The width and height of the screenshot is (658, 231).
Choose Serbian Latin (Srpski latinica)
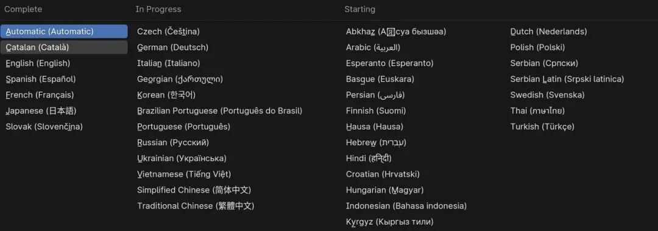pos(567,79)
